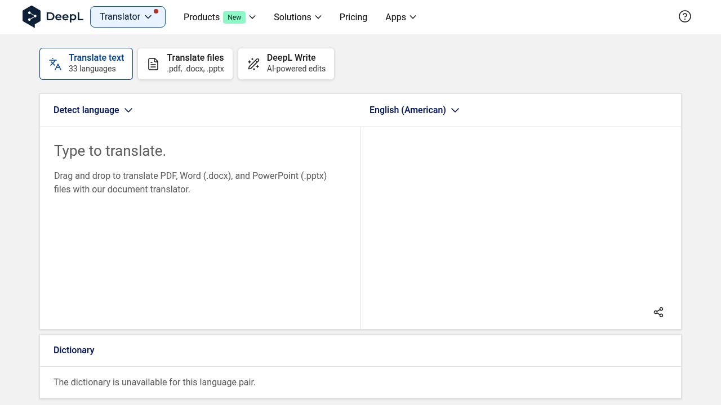
Task: Open the help question mark icon
Action: pyautogui.click(x=685, y=16)
